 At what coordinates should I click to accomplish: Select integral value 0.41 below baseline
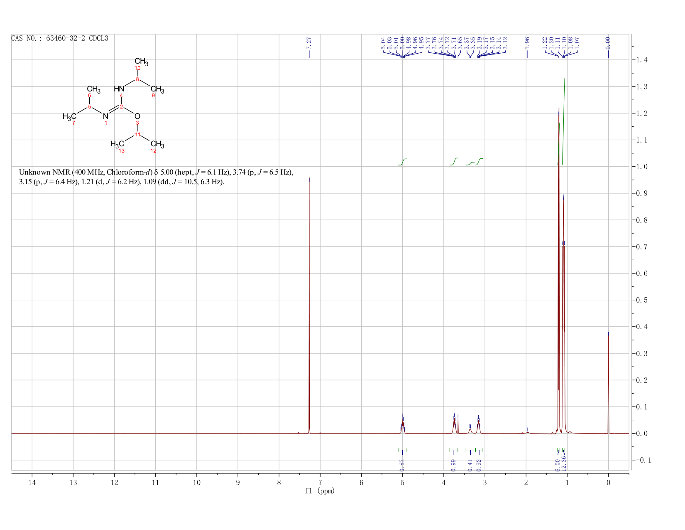pos(470,466)
